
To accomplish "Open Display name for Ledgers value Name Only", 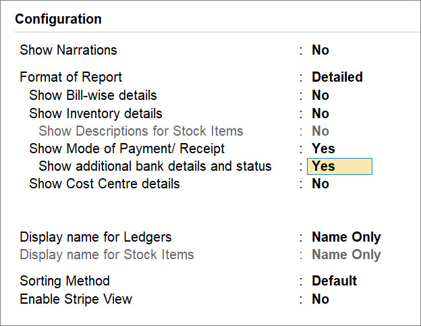I will click(x=346, y=237).
